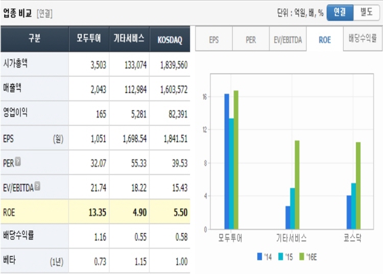Click the dividend yield value 0.58
This screenshot has width=383, height=274.
point(181,237)
